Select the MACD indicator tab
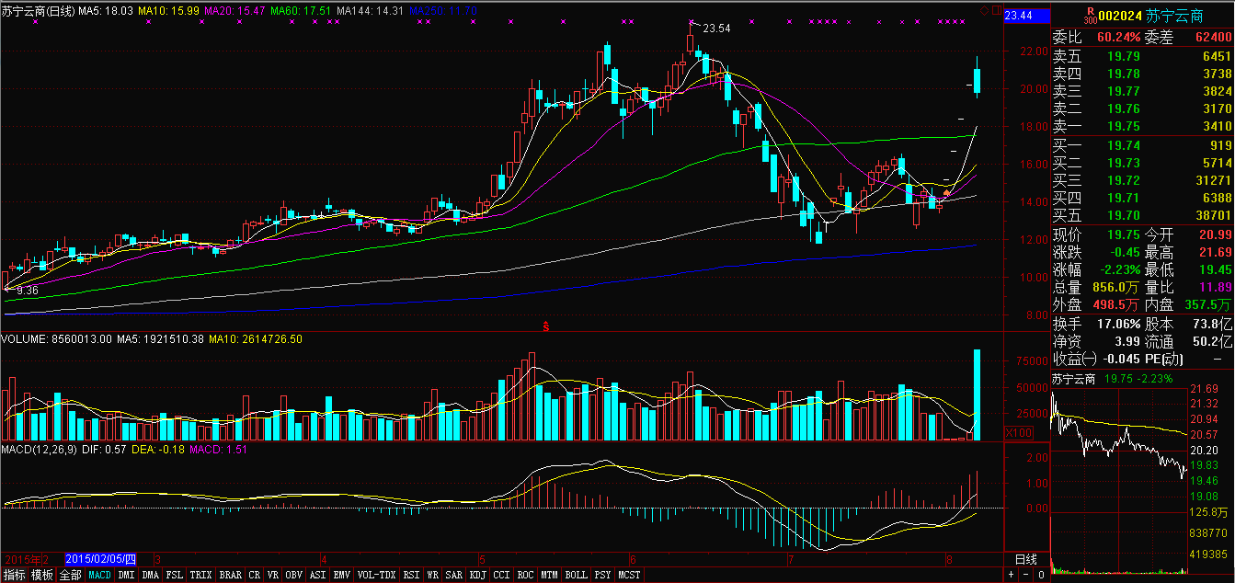The height and width of the screenshot is (583, 1235). point(100,575)
